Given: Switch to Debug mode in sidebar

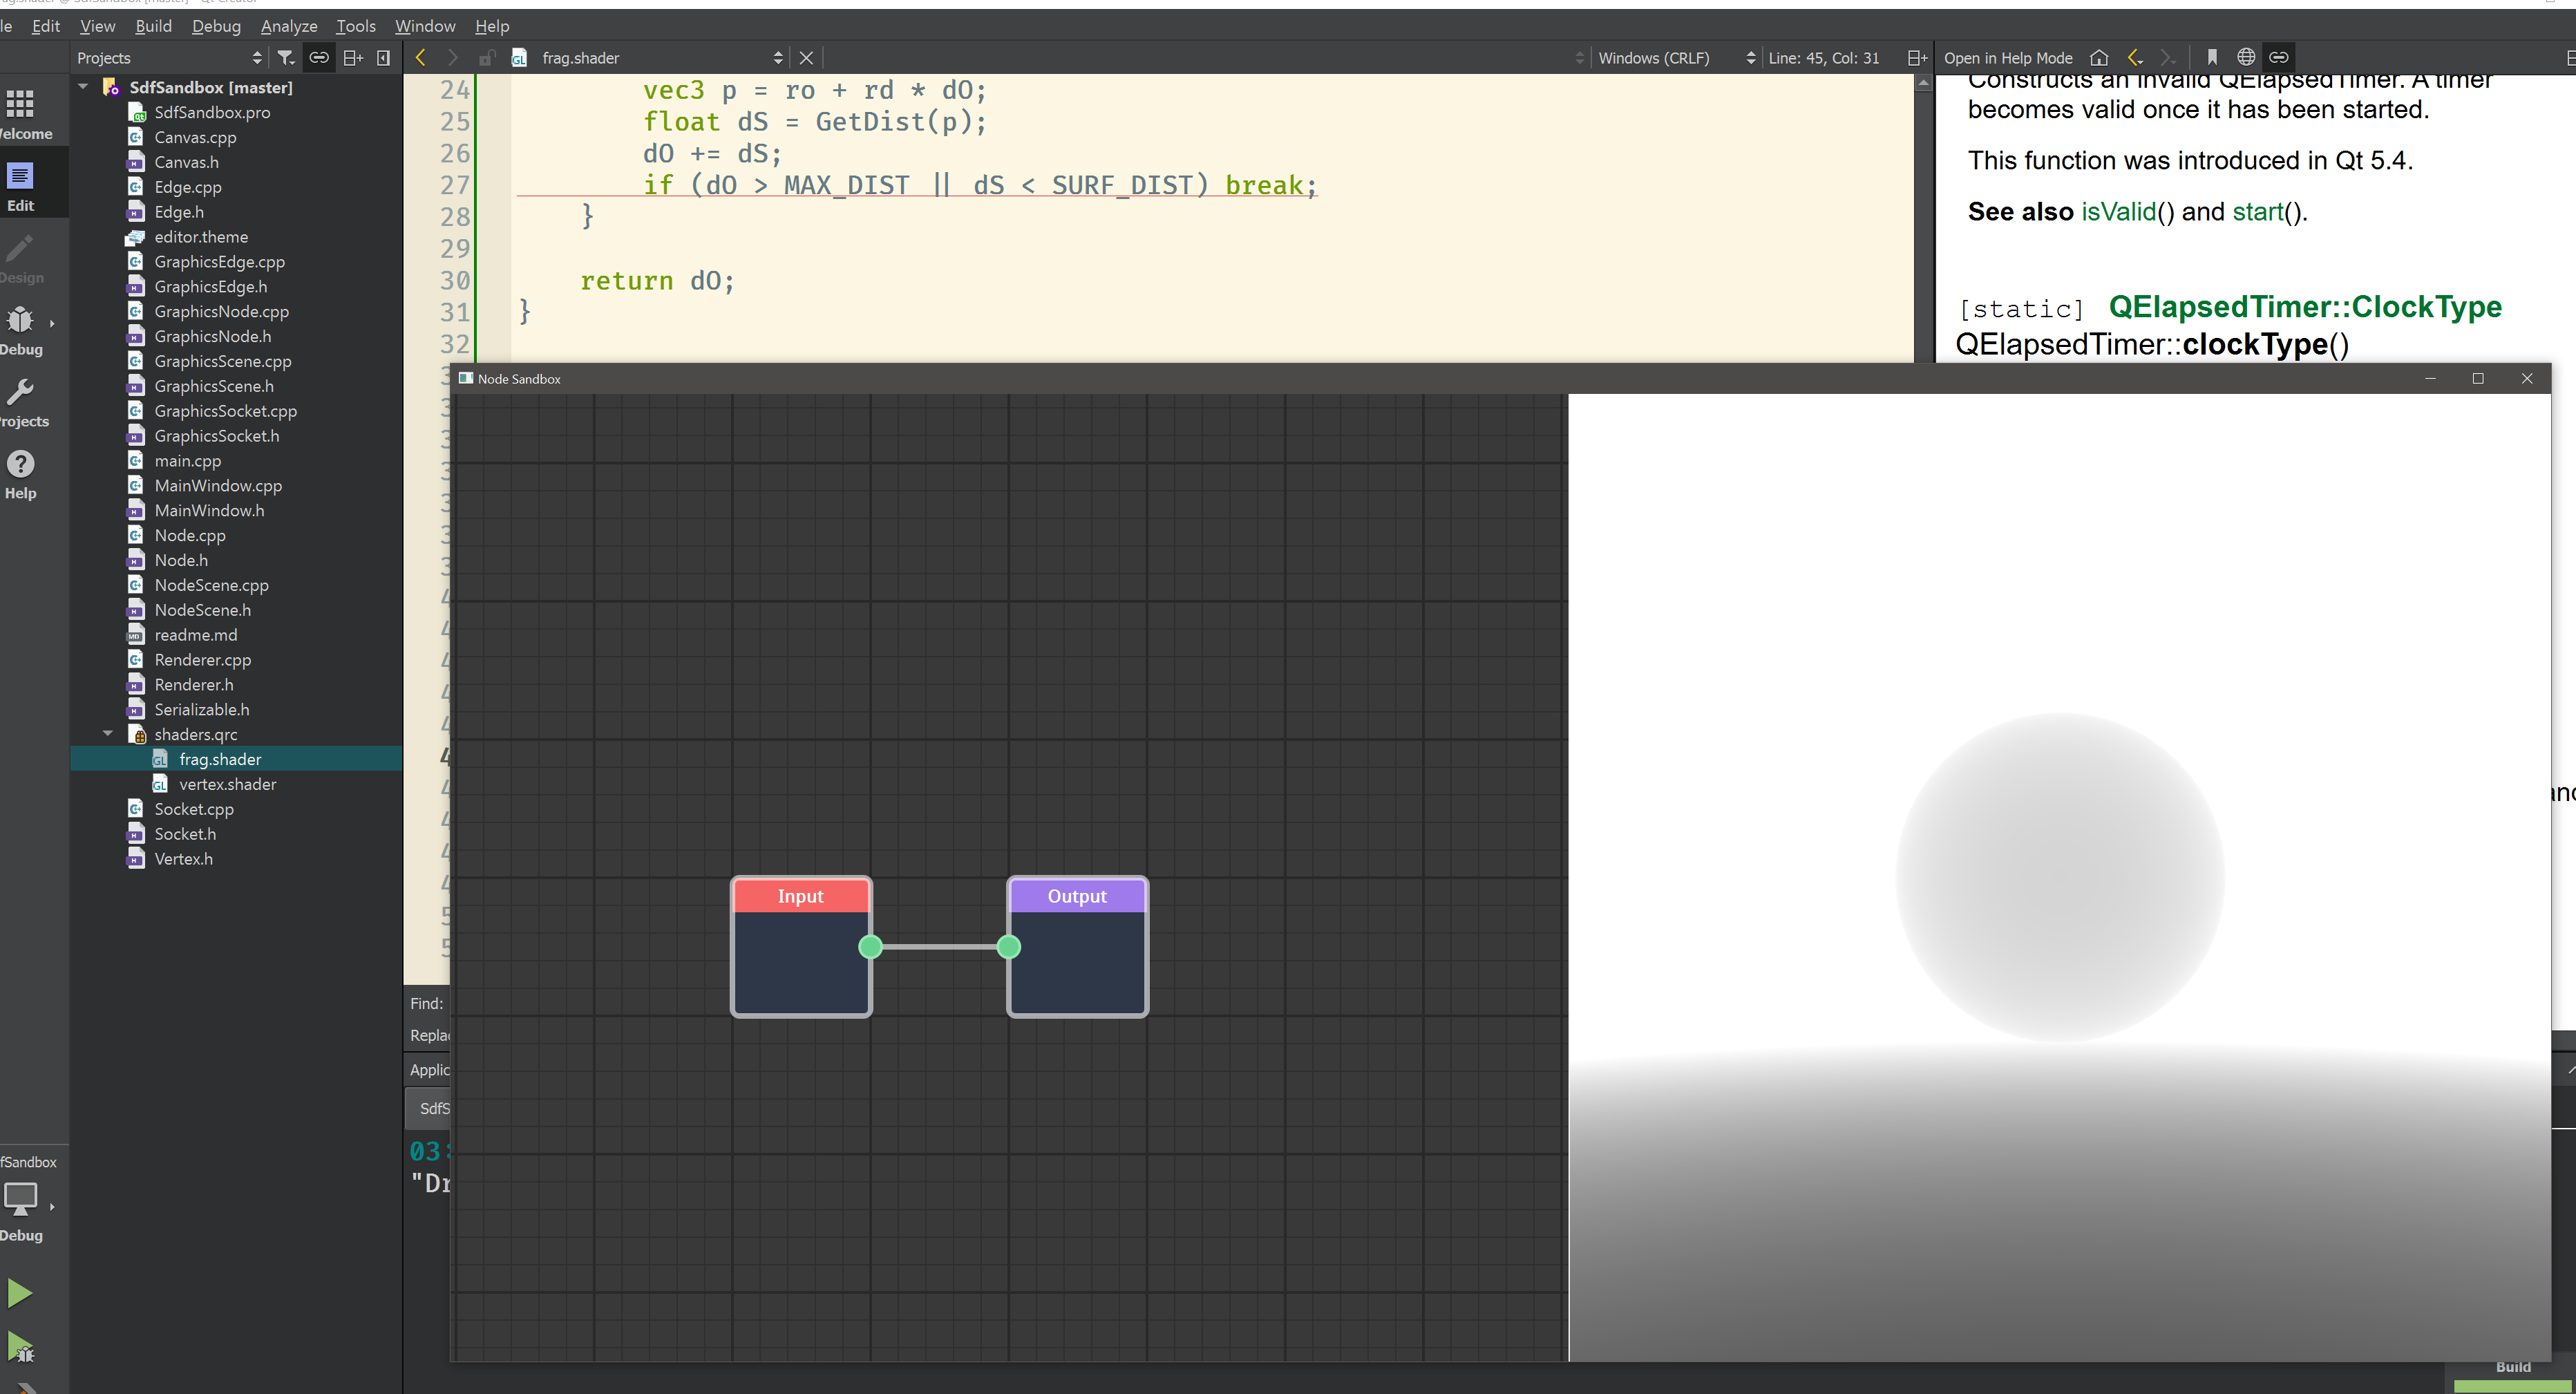Looking at the screenshot, I should [x=20, y=331].
